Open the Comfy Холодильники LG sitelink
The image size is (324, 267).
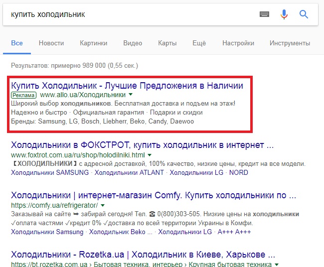185,232
